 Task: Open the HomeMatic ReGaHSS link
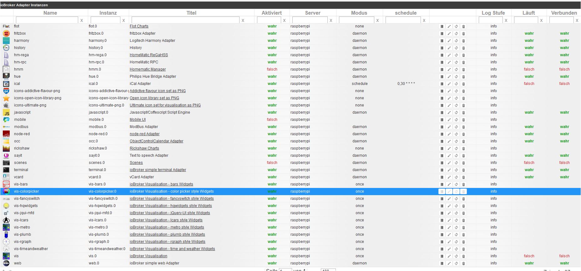point(149,55)
